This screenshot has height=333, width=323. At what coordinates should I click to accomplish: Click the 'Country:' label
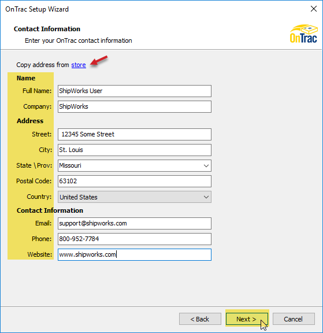point(39,197)
